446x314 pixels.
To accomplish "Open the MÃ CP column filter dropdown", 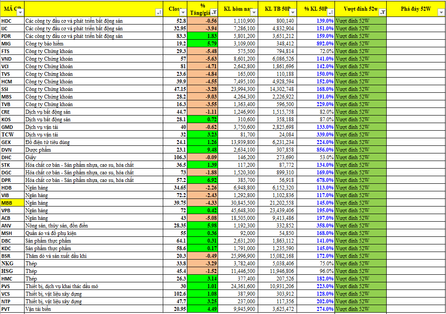I will click(20, 12).
